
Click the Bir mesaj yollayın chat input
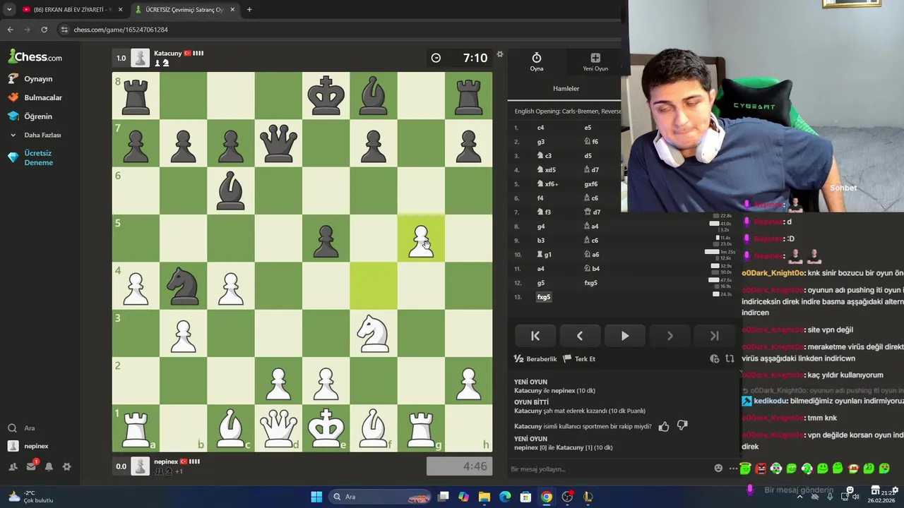click(607, 469)
